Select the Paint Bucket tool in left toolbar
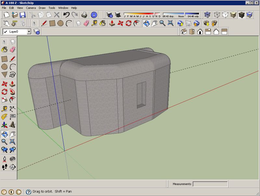 tap(5, 50)
